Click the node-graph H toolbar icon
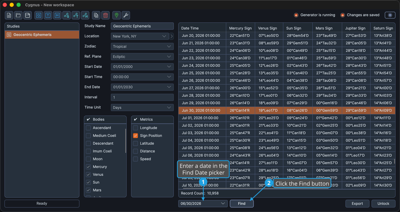This screenshot has width=400, height=212. point(85,15)
